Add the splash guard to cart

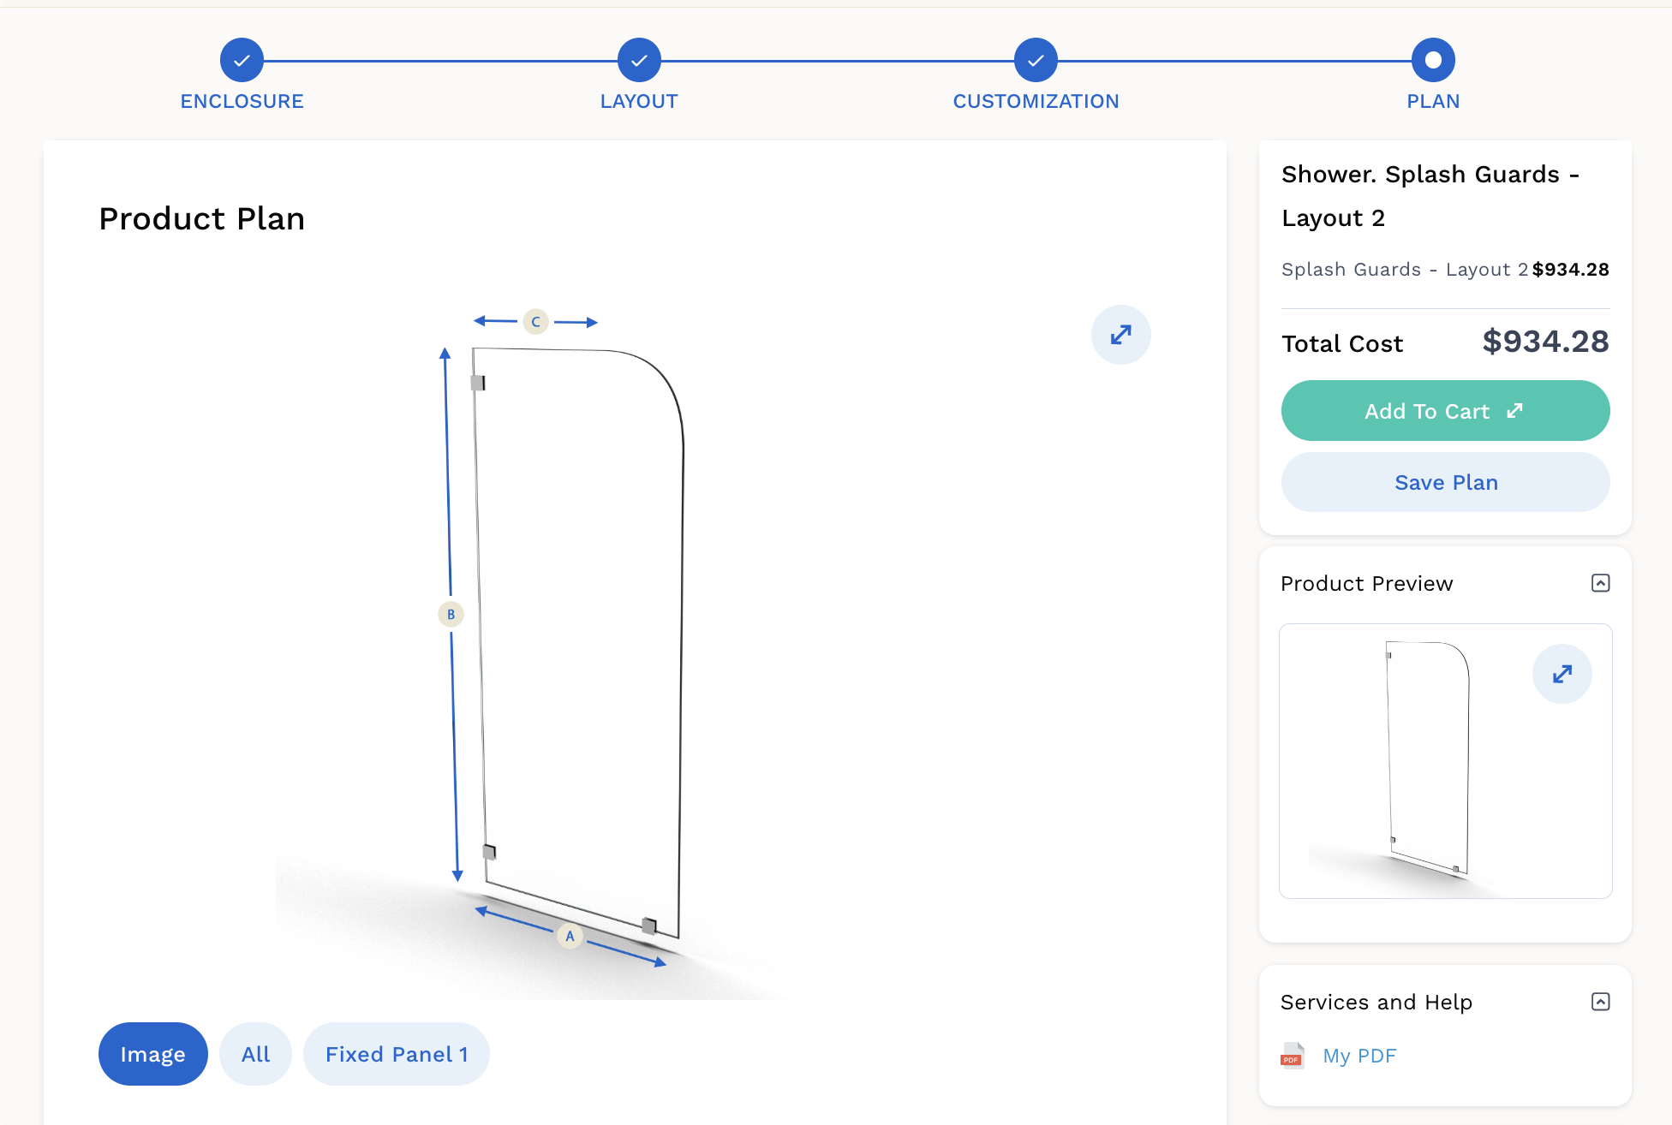click(x=1445, y=411)
